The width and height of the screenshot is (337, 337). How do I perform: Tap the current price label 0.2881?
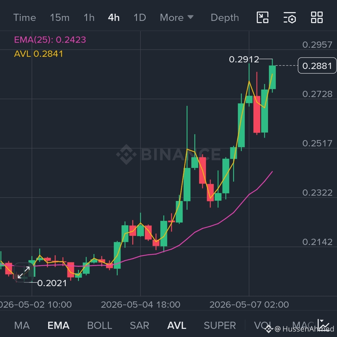(317, 66)
